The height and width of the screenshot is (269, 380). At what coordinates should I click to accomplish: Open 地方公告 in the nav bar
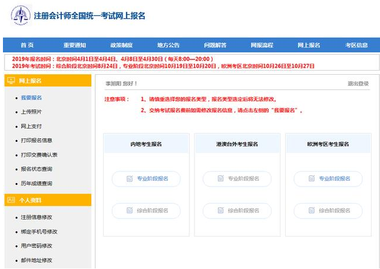coord(168,45)
